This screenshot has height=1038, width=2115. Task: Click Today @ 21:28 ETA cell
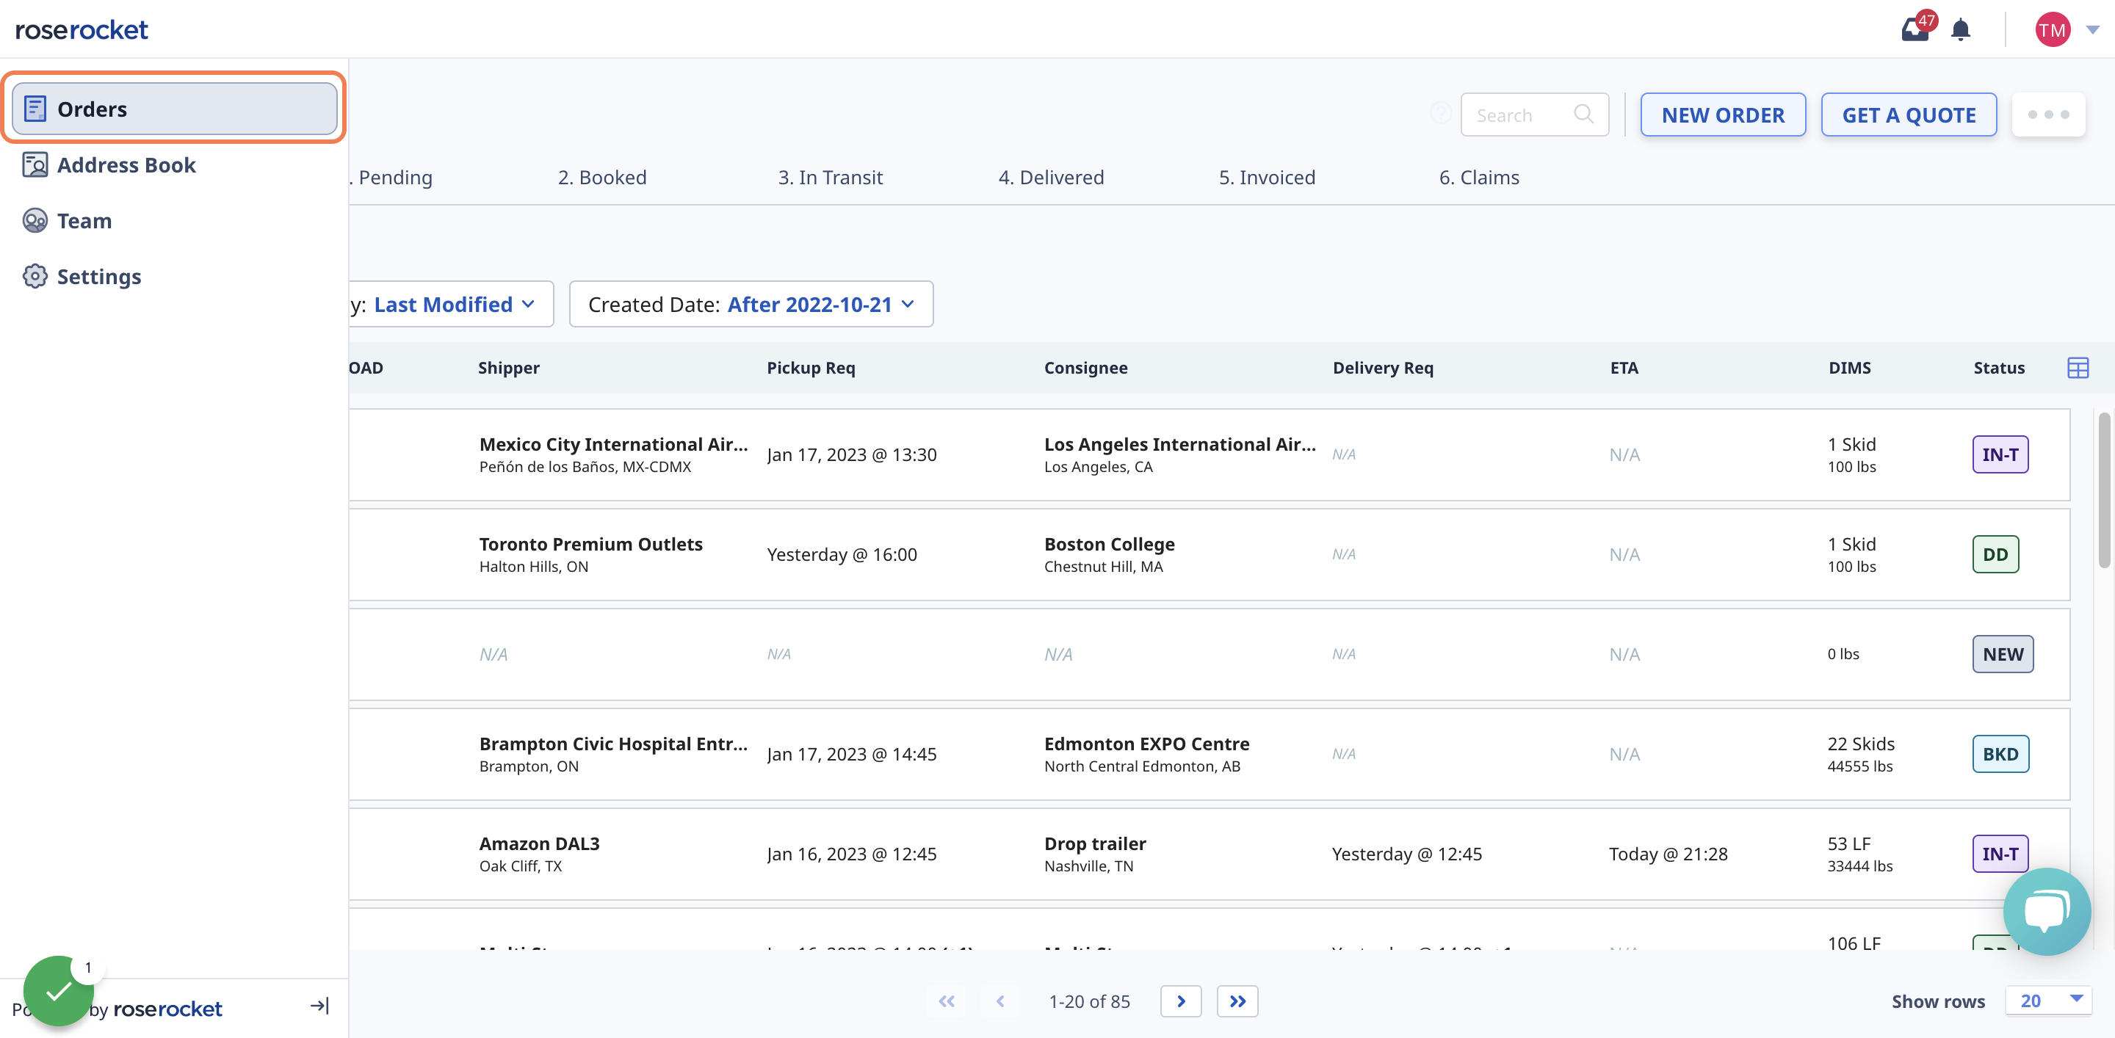tap(1668, 853)
